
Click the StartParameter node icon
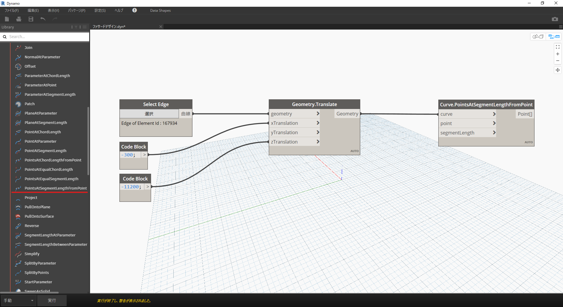point(18,282)
